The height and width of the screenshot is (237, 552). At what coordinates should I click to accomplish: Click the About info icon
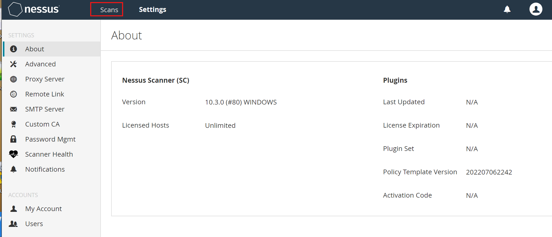13,49
